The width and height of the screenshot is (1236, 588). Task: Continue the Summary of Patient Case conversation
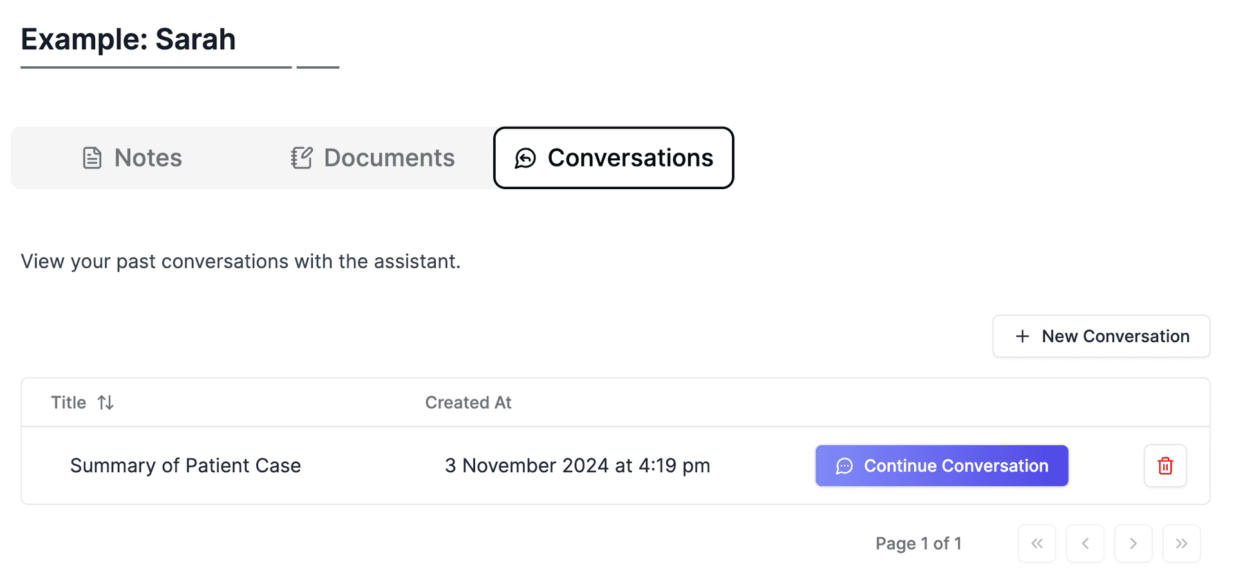click(941, 466)
